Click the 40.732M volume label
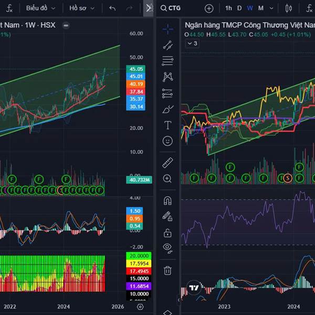 [139, 180]
